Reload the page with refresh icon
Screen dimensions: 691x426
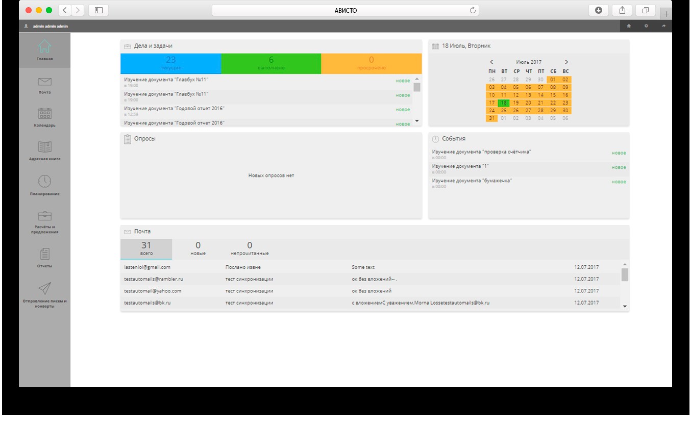pyautogui.click(x=473, y=10)
